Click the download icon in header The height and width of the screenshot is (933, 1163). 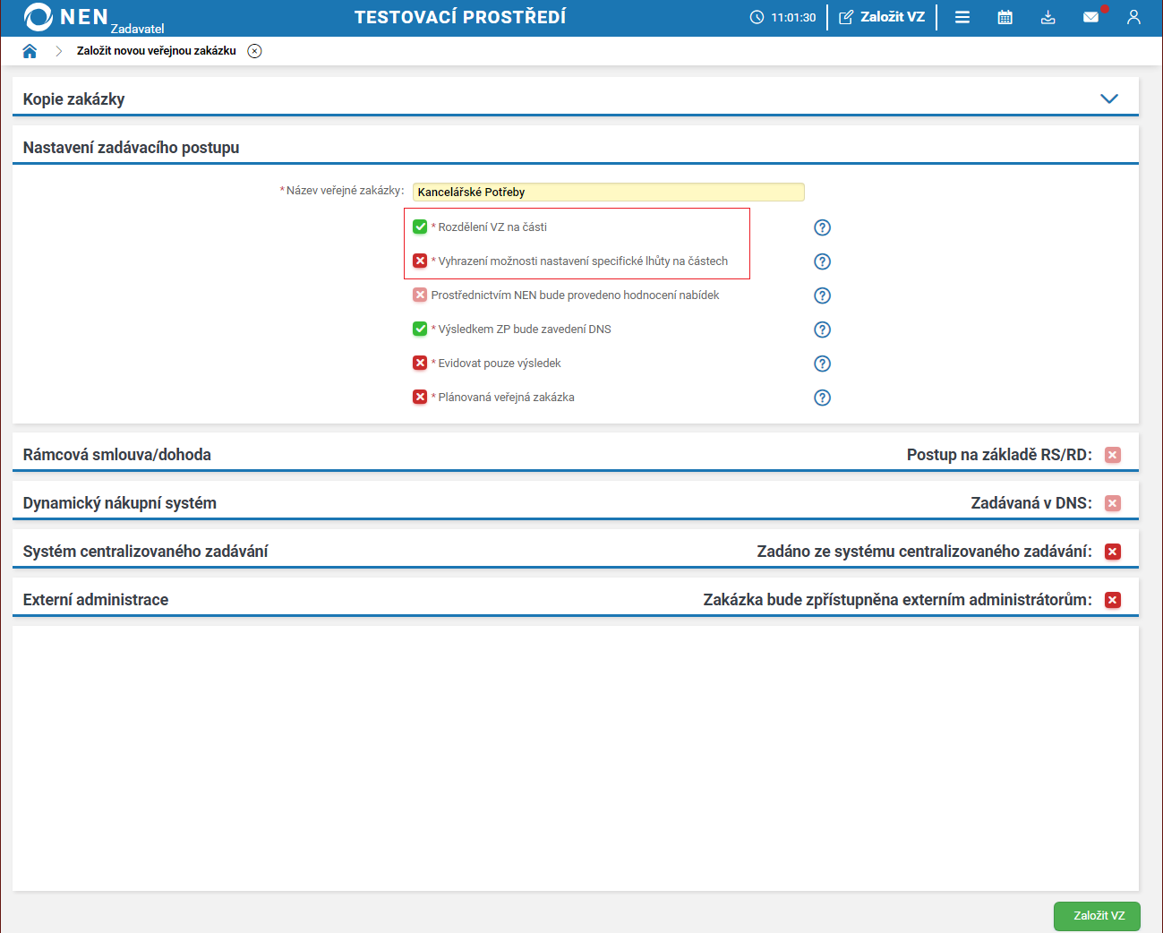click(x=1048, y=17)
